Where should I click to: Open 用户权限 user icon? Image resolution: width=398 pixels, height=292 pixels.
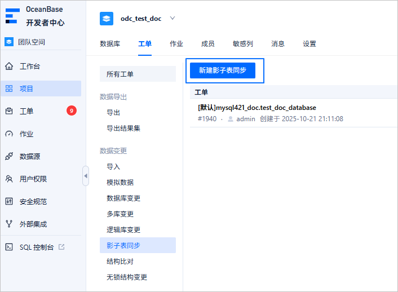pyautogui.click(x=9, y=179)
